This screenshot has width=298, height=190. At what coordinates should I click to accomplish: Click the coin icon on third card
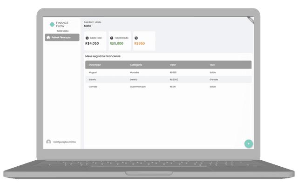(x=136, y=38)
